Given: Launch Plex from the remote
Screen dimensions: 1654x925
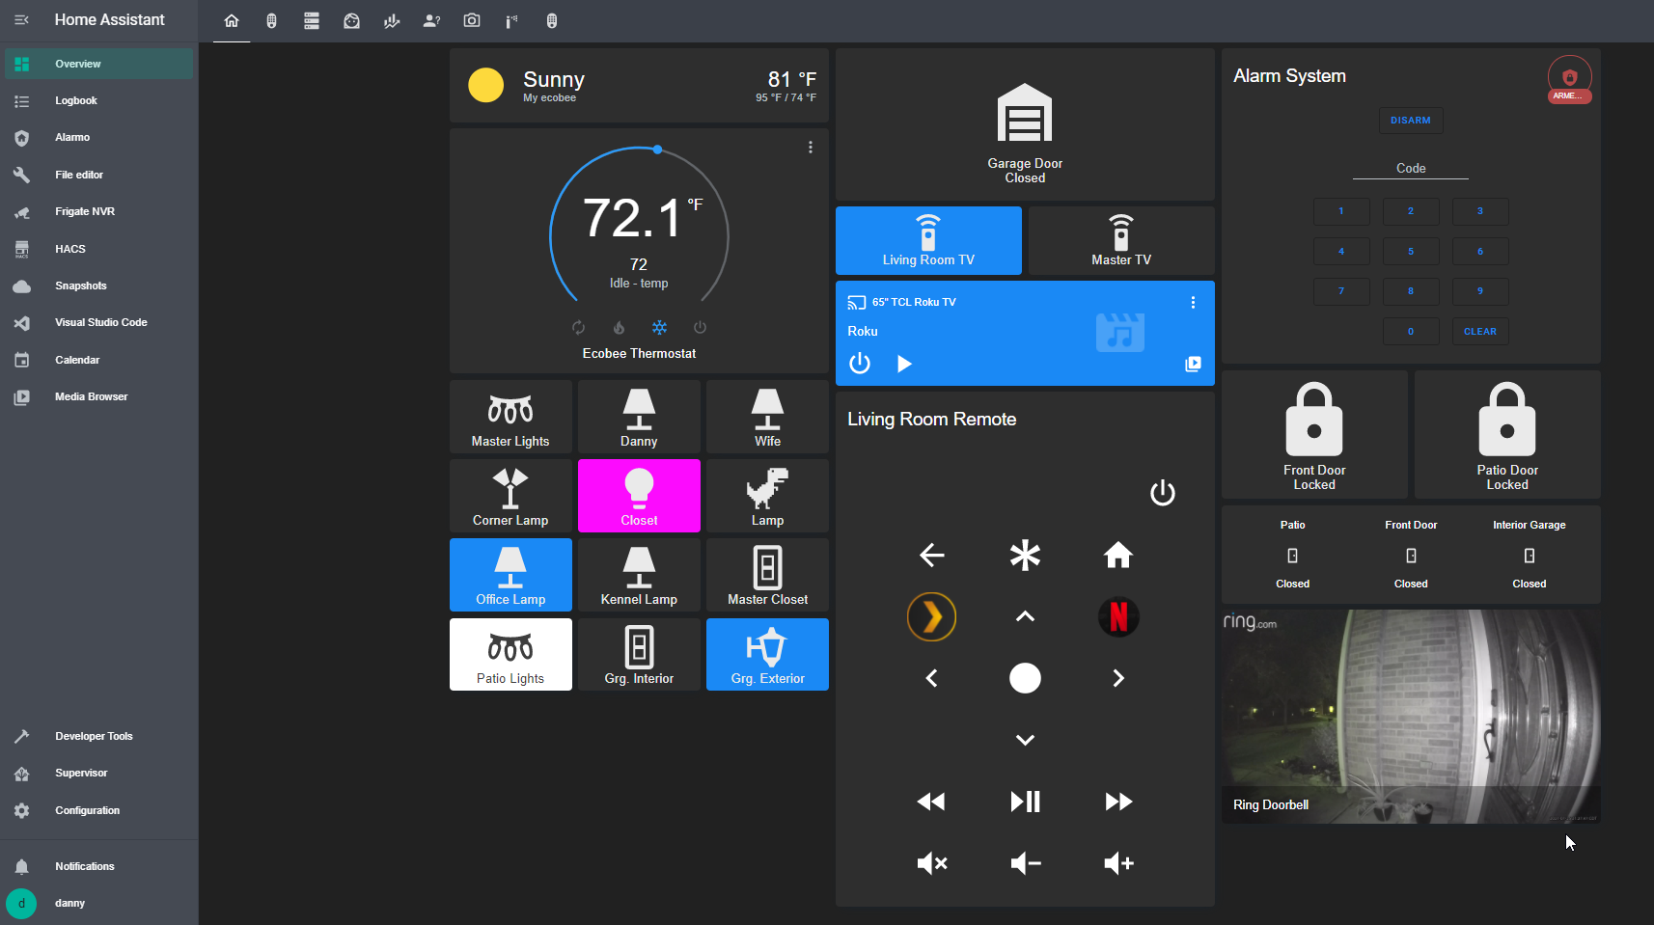Looking at the screenshot, I should (931, 616).
